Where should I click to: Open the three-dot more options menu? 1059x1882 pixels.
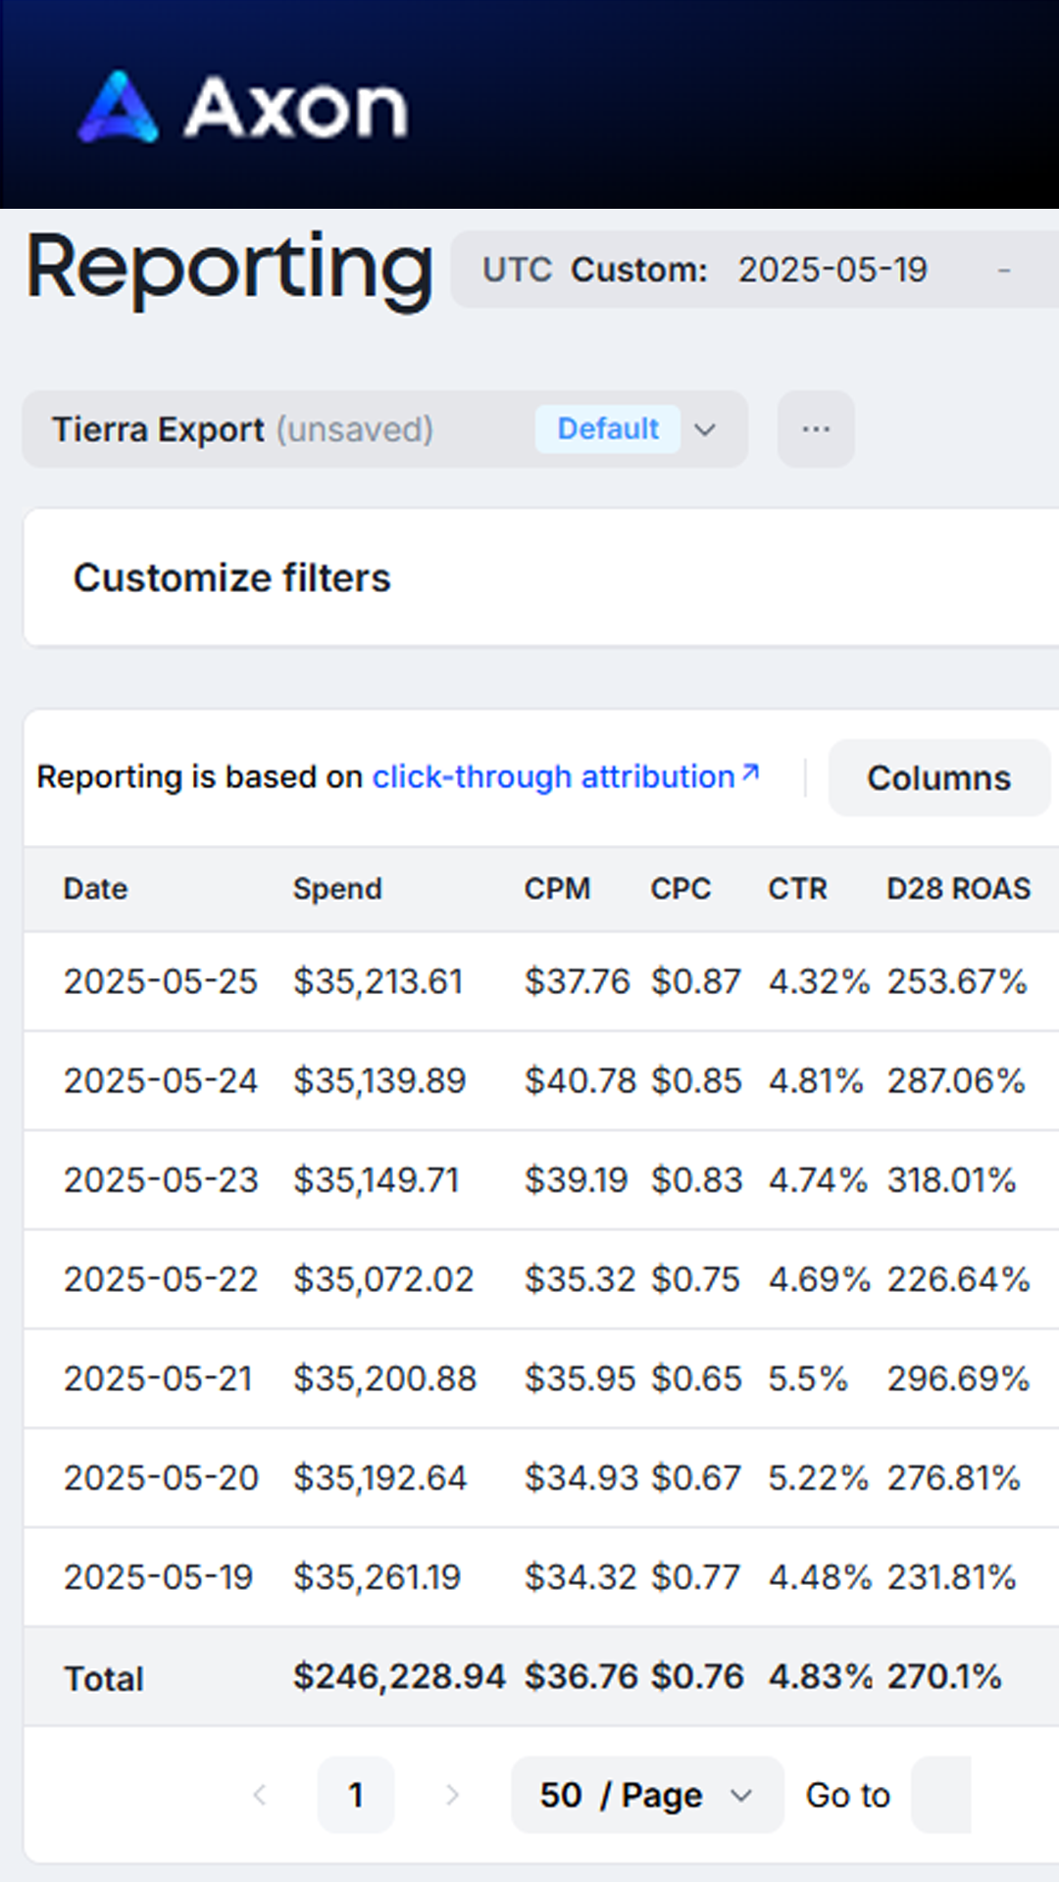tap(816, 429)
